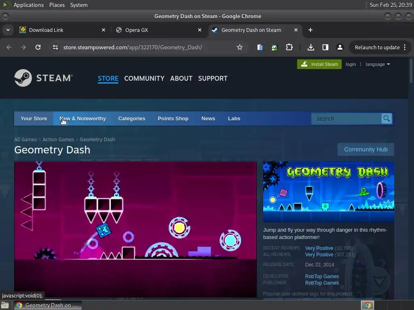Click the Install Steam button
Viewport: 414px width, 310px height.
pos(319,64)
